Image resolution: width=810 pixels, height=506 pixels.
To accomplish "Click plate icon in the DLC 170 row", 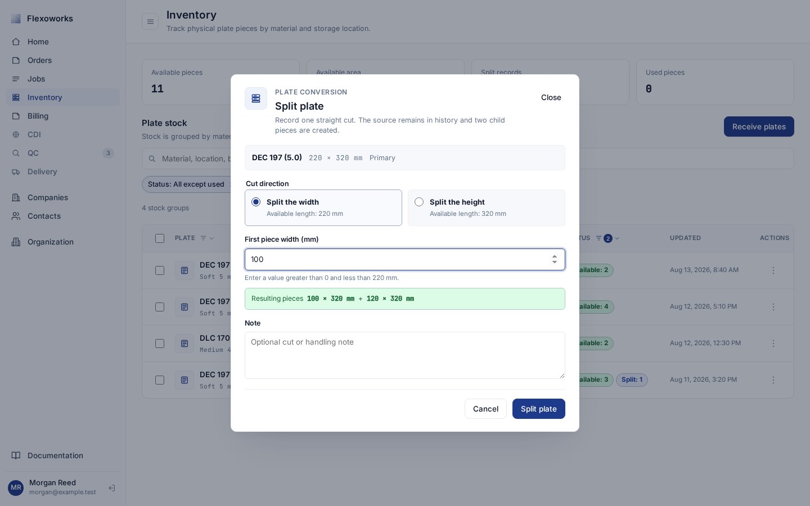I will pos(184,344).
